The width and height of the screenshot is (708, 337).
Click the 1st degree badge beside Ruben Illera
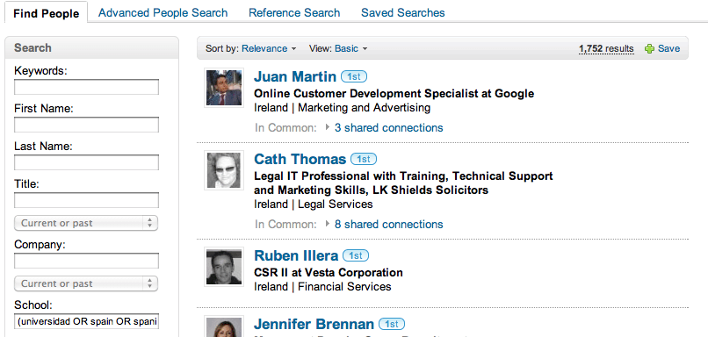coord(356,255)
